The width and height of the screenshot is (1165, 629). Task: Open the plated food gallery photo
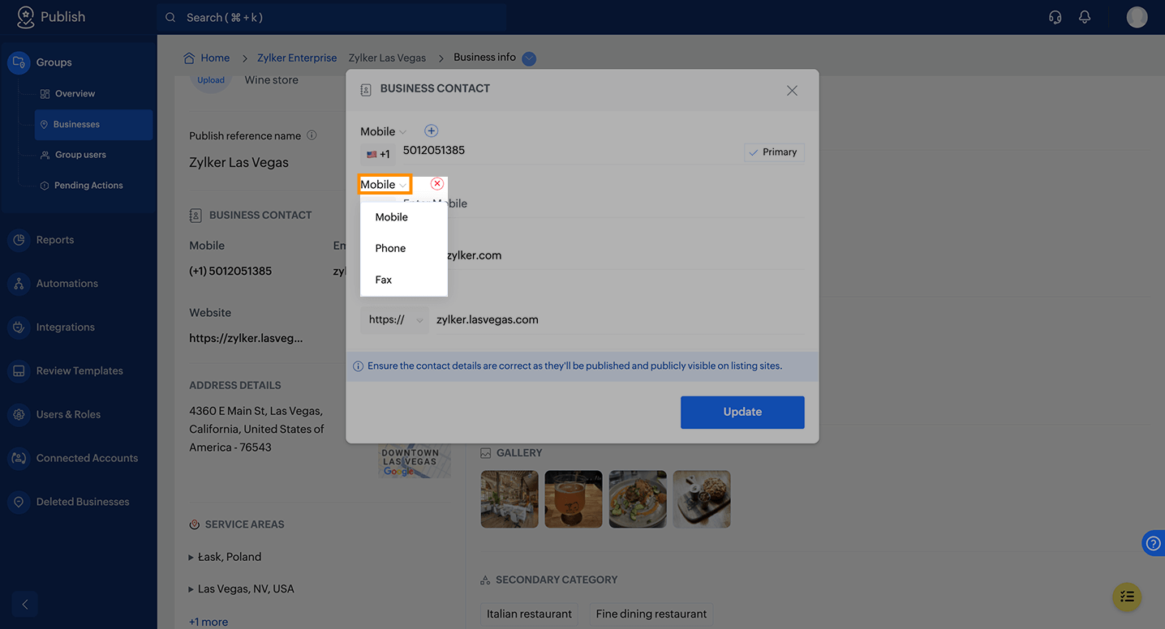638,499
